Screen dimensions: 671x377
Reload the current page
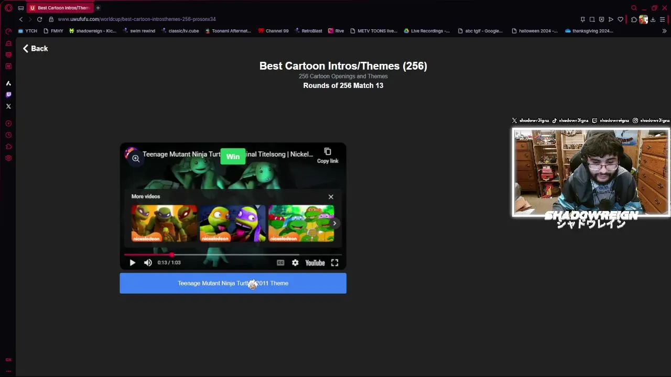[x=39, y=19]
